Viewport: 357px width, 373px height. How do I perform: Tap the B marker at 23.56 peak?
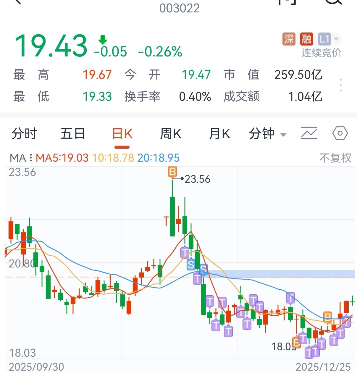[x=172, y=172]
